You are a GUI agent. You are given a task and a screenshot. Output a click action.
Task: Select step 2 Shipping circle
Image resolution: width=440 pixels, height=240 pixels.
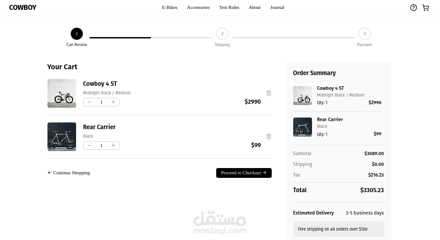222,34
